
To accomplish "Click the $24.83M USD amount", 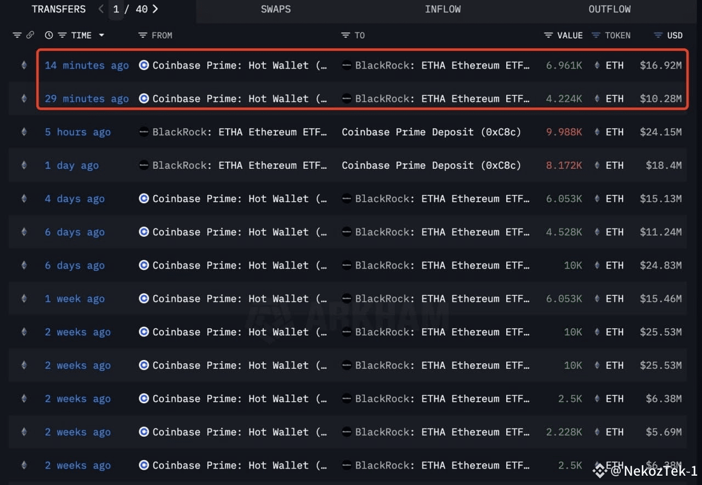I will (x=661, y=265).
